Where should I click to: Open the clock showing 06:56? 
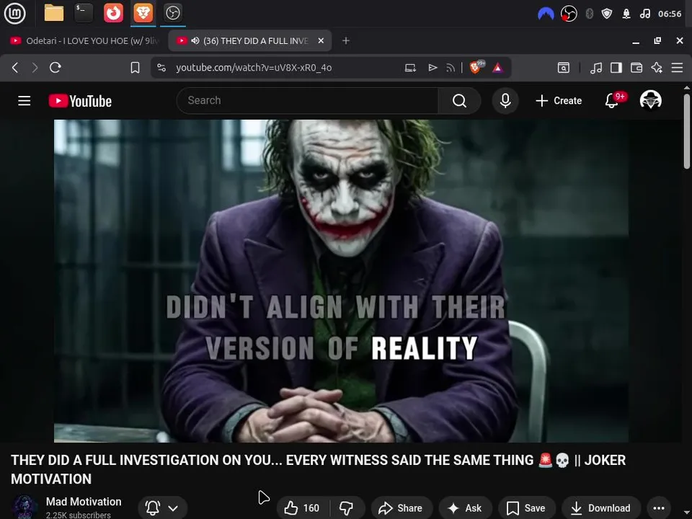[670, 14]
